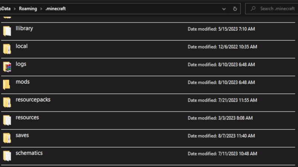Select the saves folder icon
Image resolution: width=298 pixels, height=167 pixels.
tap(7, 138)
